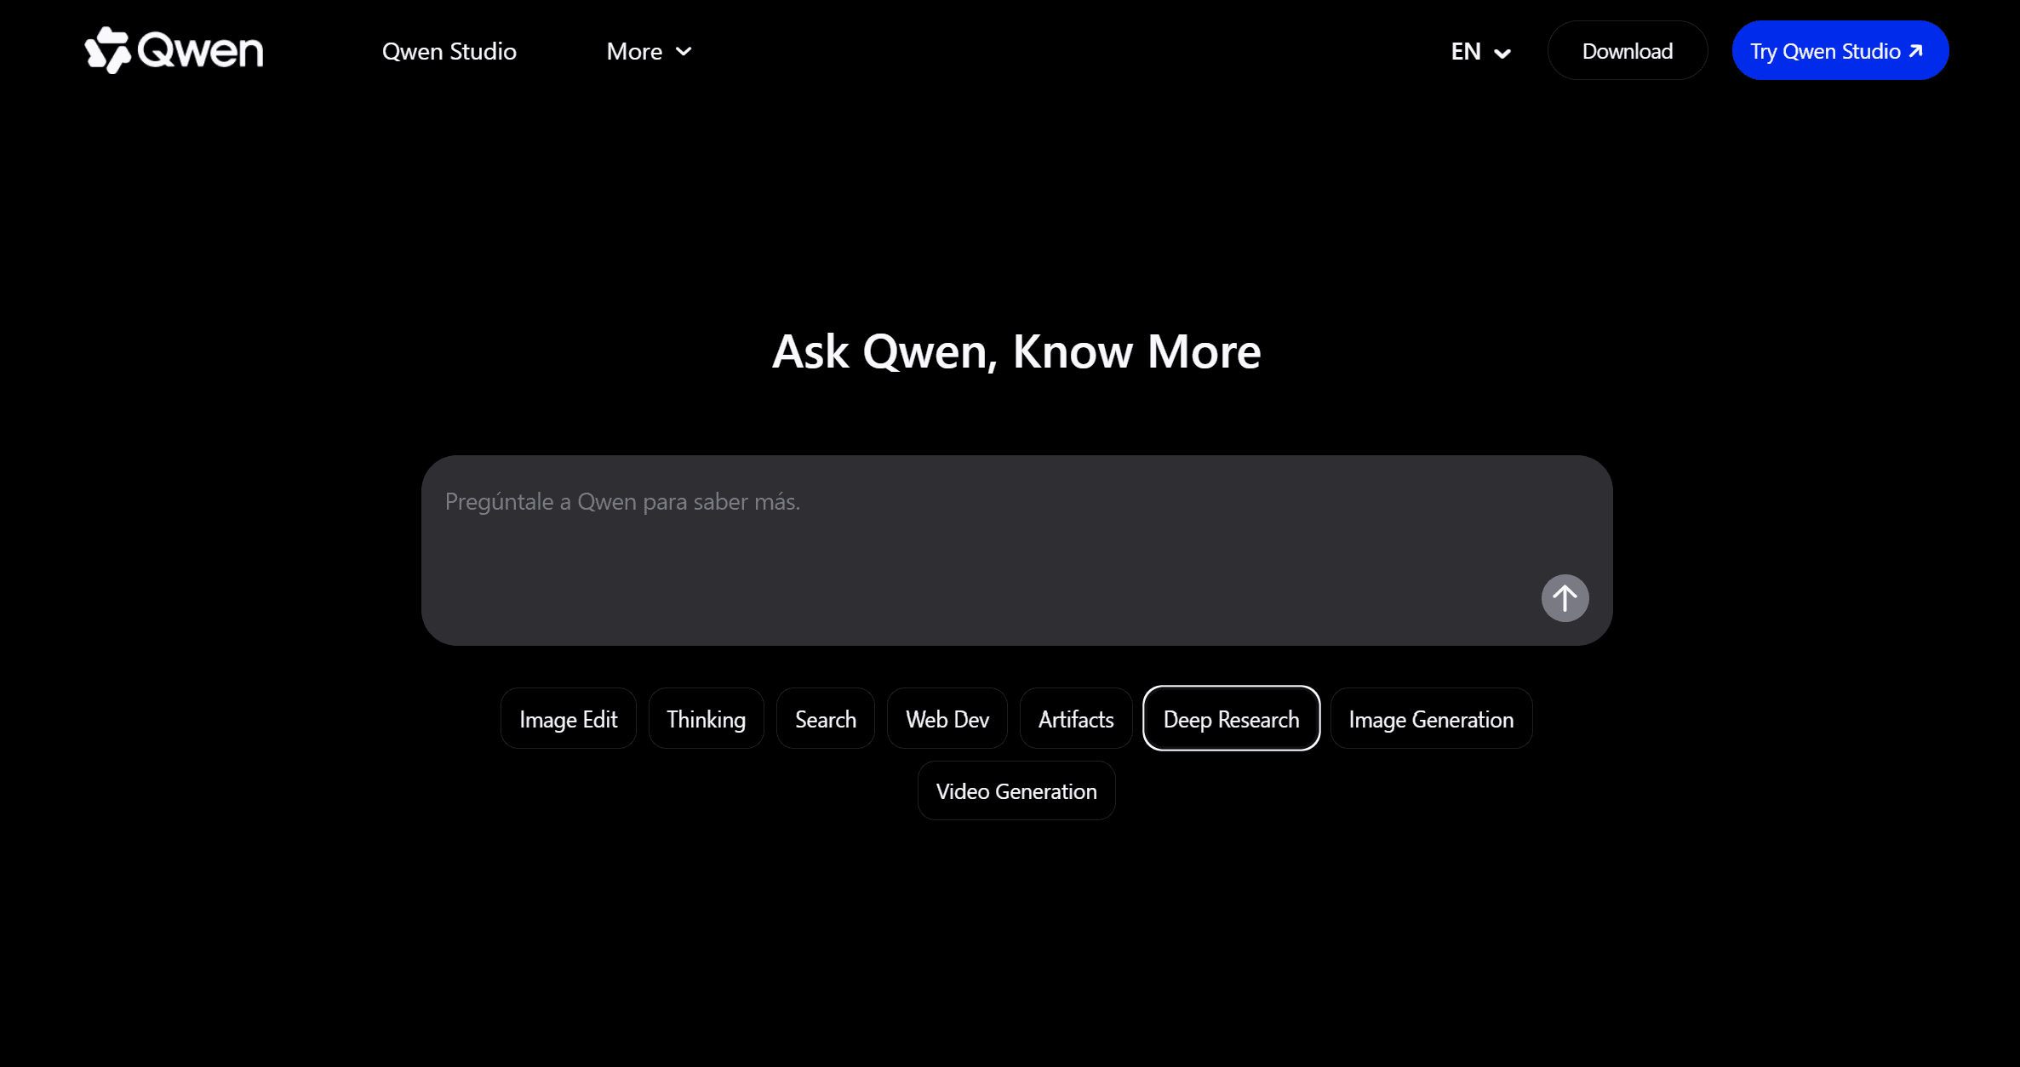Select the Search chip

[x=825, y=719]
